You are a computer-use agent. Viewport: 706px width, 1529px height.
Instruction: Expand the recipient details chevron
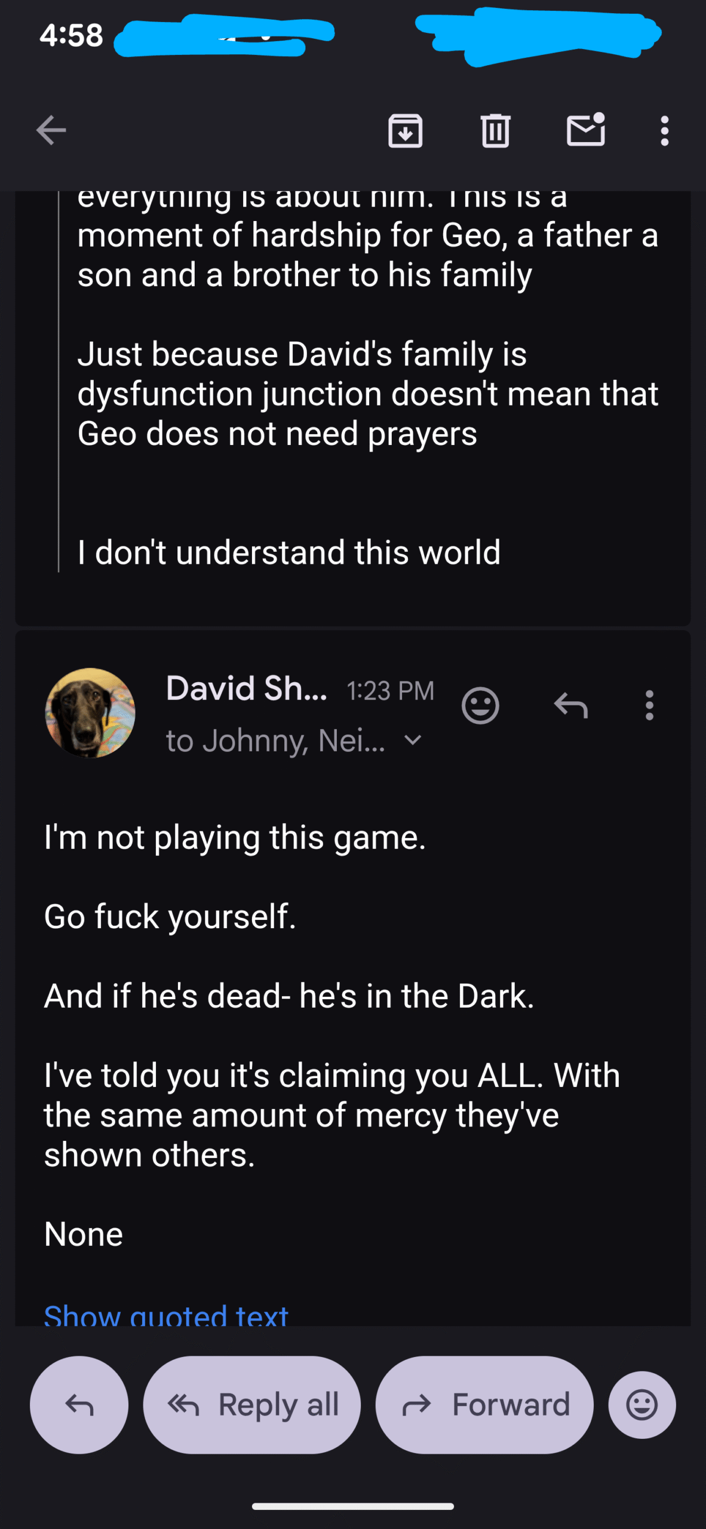(x=413, y=741)
